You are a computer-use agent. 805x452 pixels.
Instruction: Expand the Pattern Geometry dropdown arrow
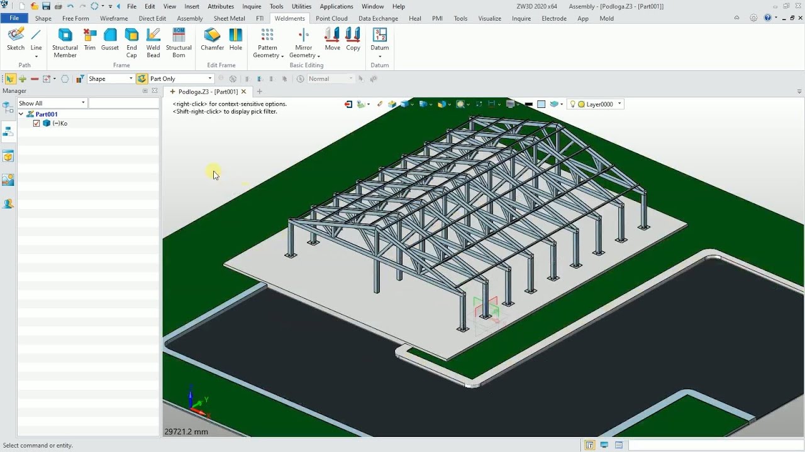pos(282,56)
